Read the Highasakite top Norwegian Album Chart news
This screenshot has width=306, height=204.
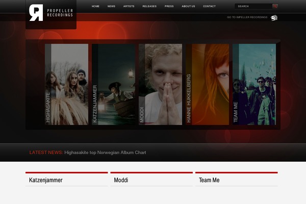[105, 152]
